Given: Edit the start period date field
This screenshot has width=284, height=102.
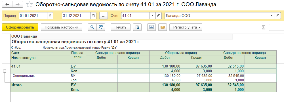Looking at the screenshot, I should [x=33, y=16].
